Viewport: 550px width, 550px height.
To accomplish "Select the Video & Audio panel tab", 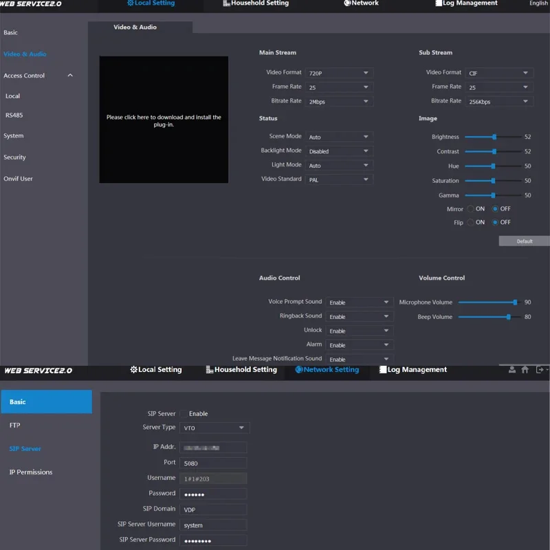I will coord(140,27).
